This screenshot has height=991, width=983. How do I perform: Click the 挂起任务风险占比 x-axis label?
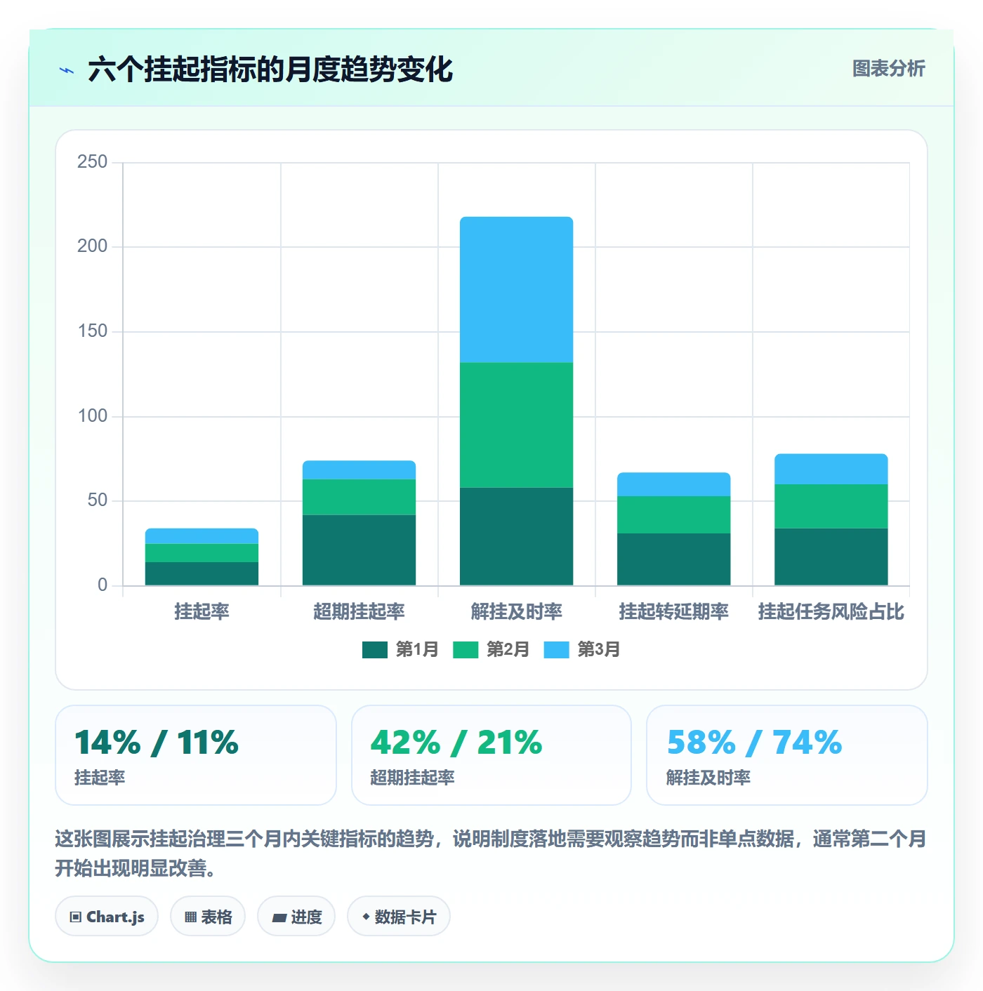[x=831, y=612]
